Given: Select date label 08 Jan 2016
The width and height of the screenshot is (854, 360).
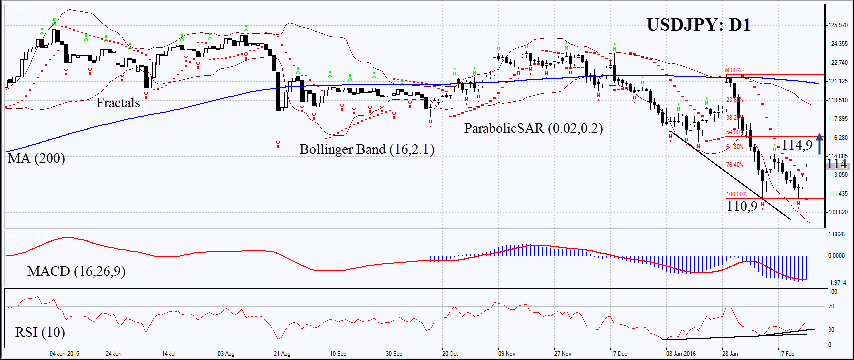Looking at the screenshot, I should (681, 354).
